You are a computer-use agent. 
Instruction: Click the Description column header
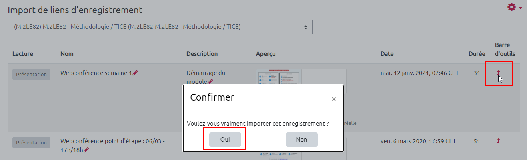(x=202, y=54)
